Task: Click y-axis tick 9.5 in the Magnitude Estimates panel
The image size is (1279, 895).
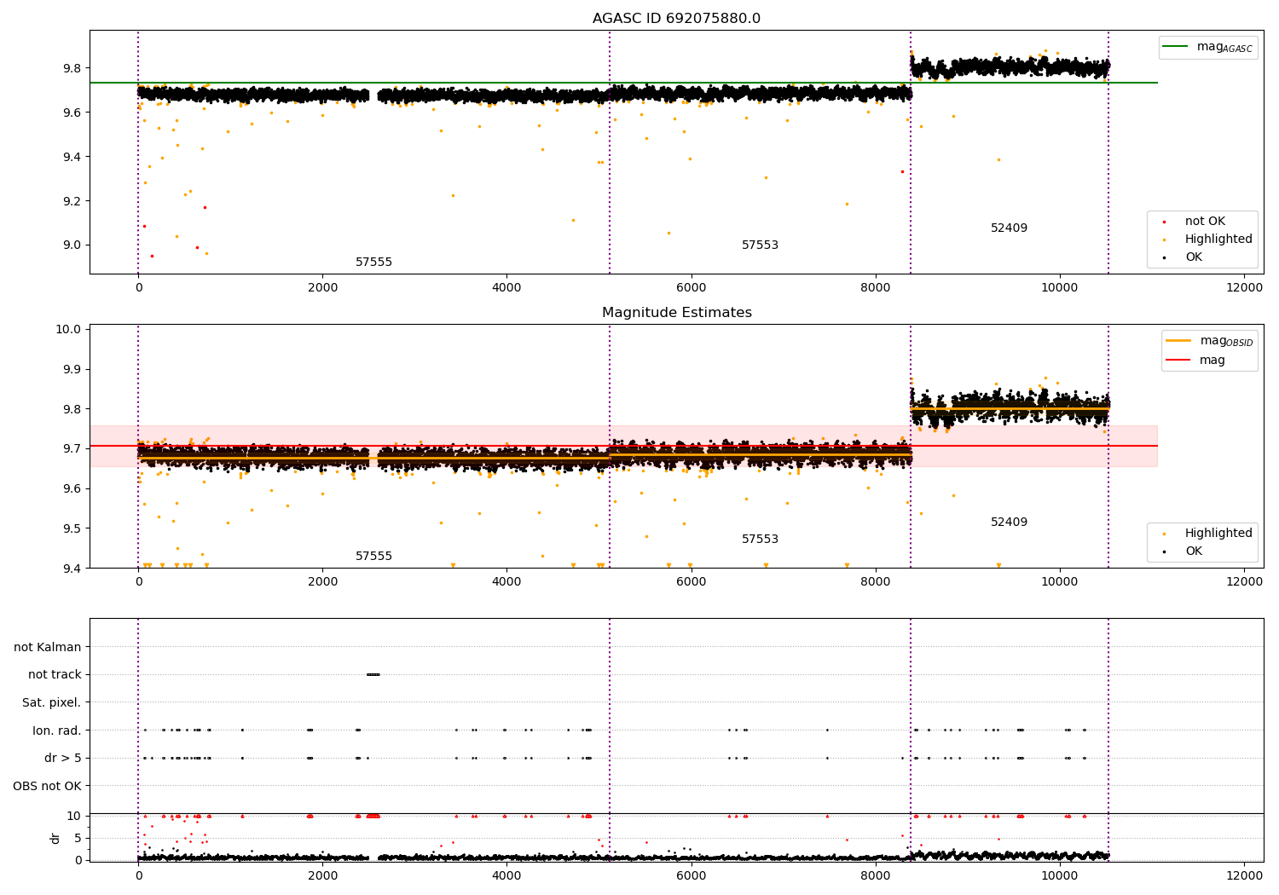Action: point(72,528)
